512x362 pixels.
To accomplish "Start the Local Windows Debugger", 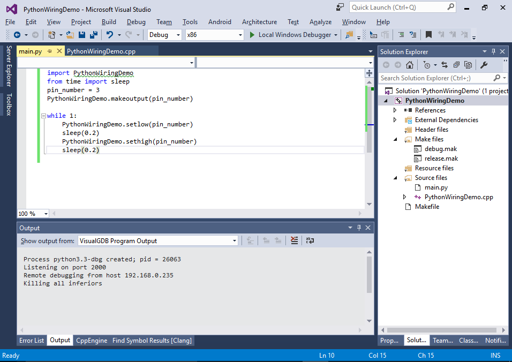I will tap(289, 35).
